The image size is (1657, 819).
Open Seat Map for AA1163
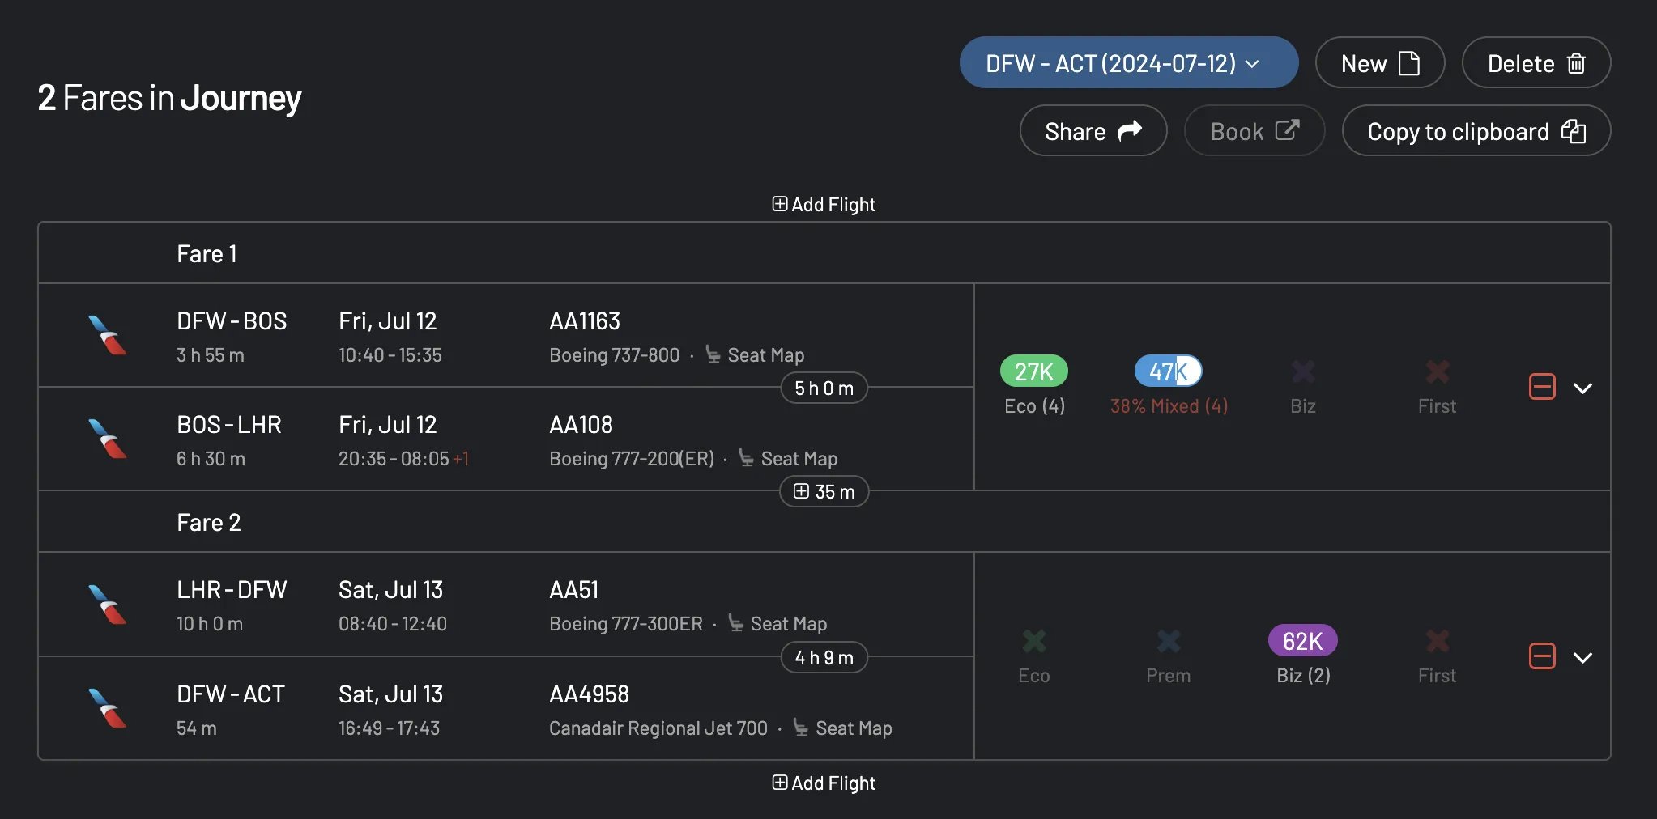click(x=755, y=355)
